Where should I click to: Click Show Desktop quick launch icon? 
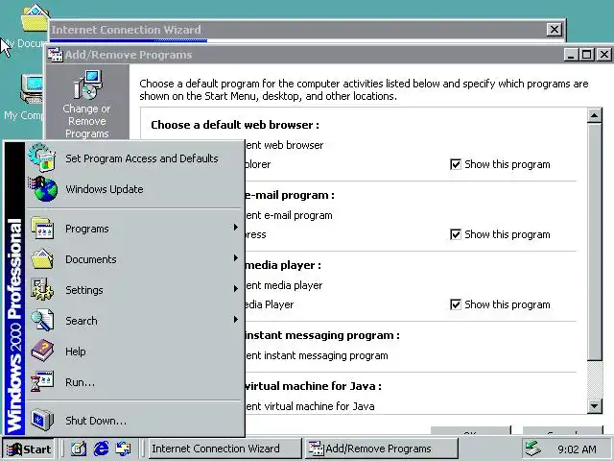[x=79, y=449]
